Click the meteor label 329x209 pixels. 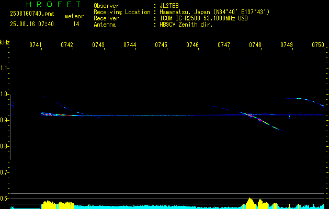pyautogui.click(x=74, y=16)
